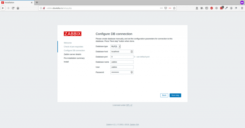Click the '0 - use default port' hint
245x128 pixels.
click(x=142, y=57)
